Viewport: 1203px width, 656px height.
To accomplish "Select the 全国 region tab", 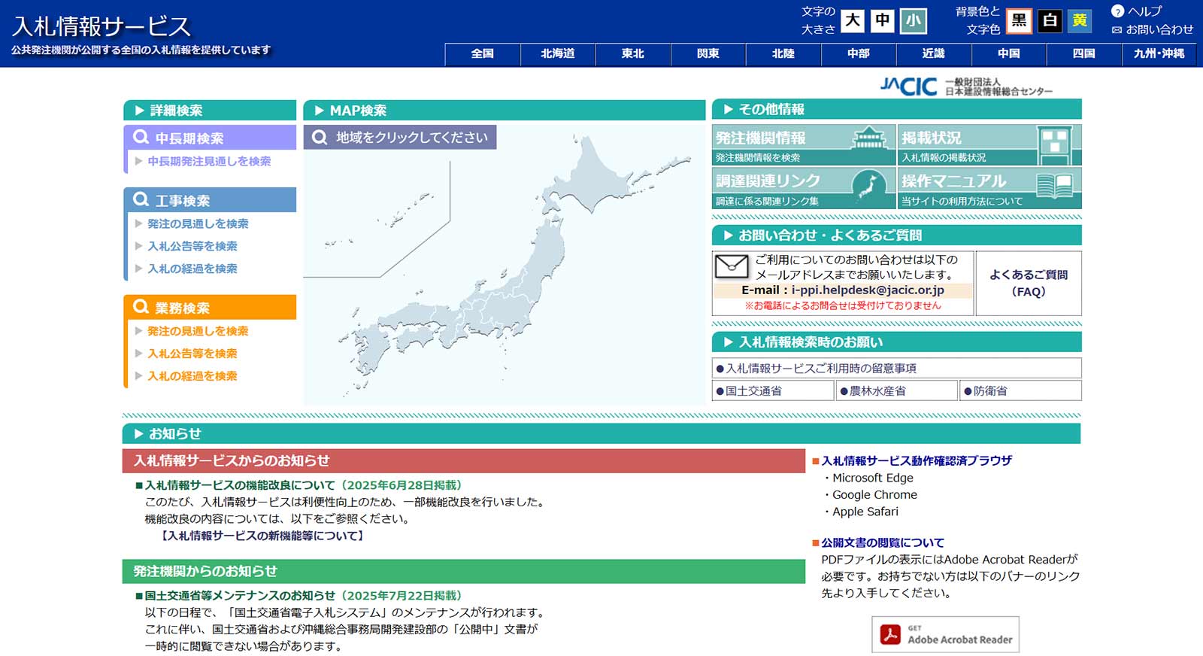I will tap(483, 54).
